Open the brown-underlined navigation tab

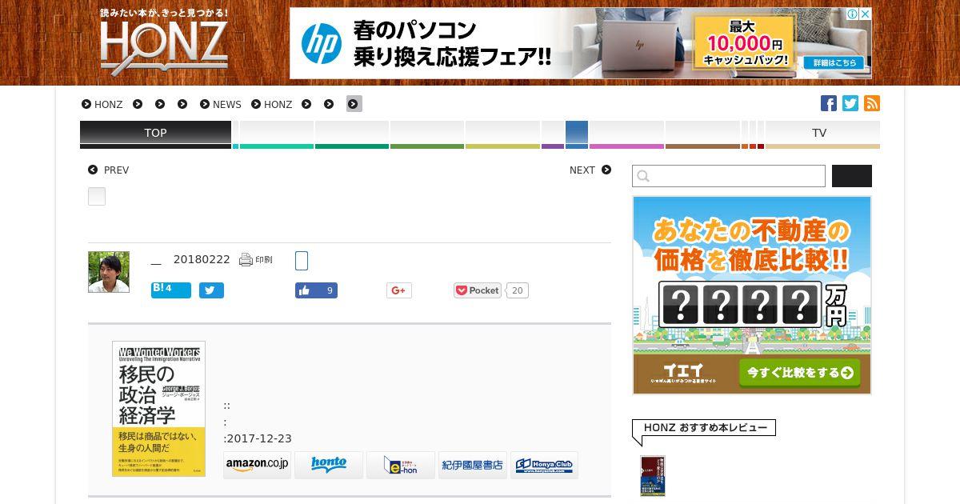(702, 134)
